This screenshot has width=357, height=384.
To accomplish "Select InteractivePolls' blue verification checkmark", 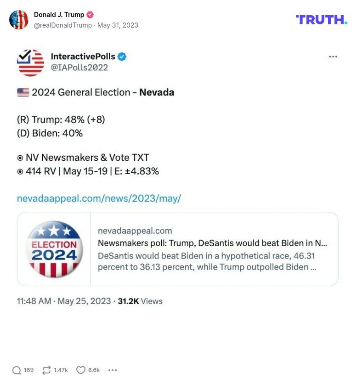I will (x=121, y=56).
